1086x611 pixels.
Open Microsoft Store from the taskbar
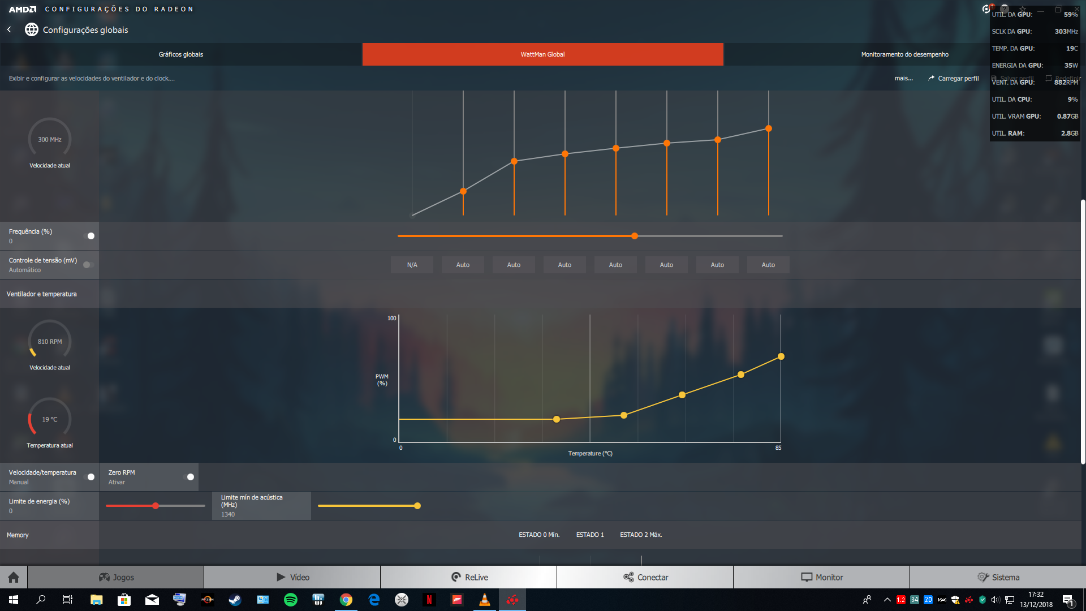coord(124,600)
